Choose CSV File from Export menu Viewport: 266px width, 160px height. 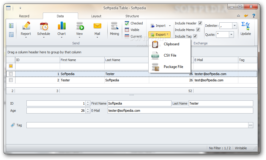tap(170, 55)
